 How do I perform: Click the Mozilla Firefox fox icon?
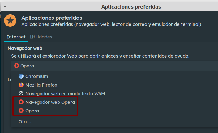point(21,85)
